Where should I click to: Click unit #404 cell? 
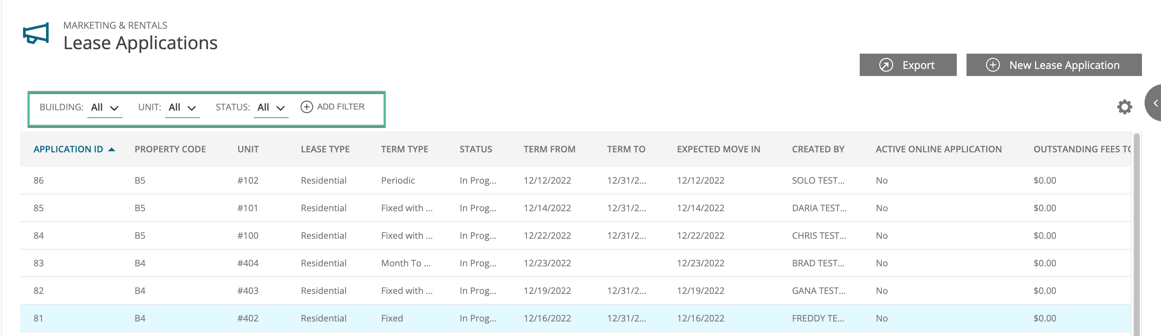[248, 263]
